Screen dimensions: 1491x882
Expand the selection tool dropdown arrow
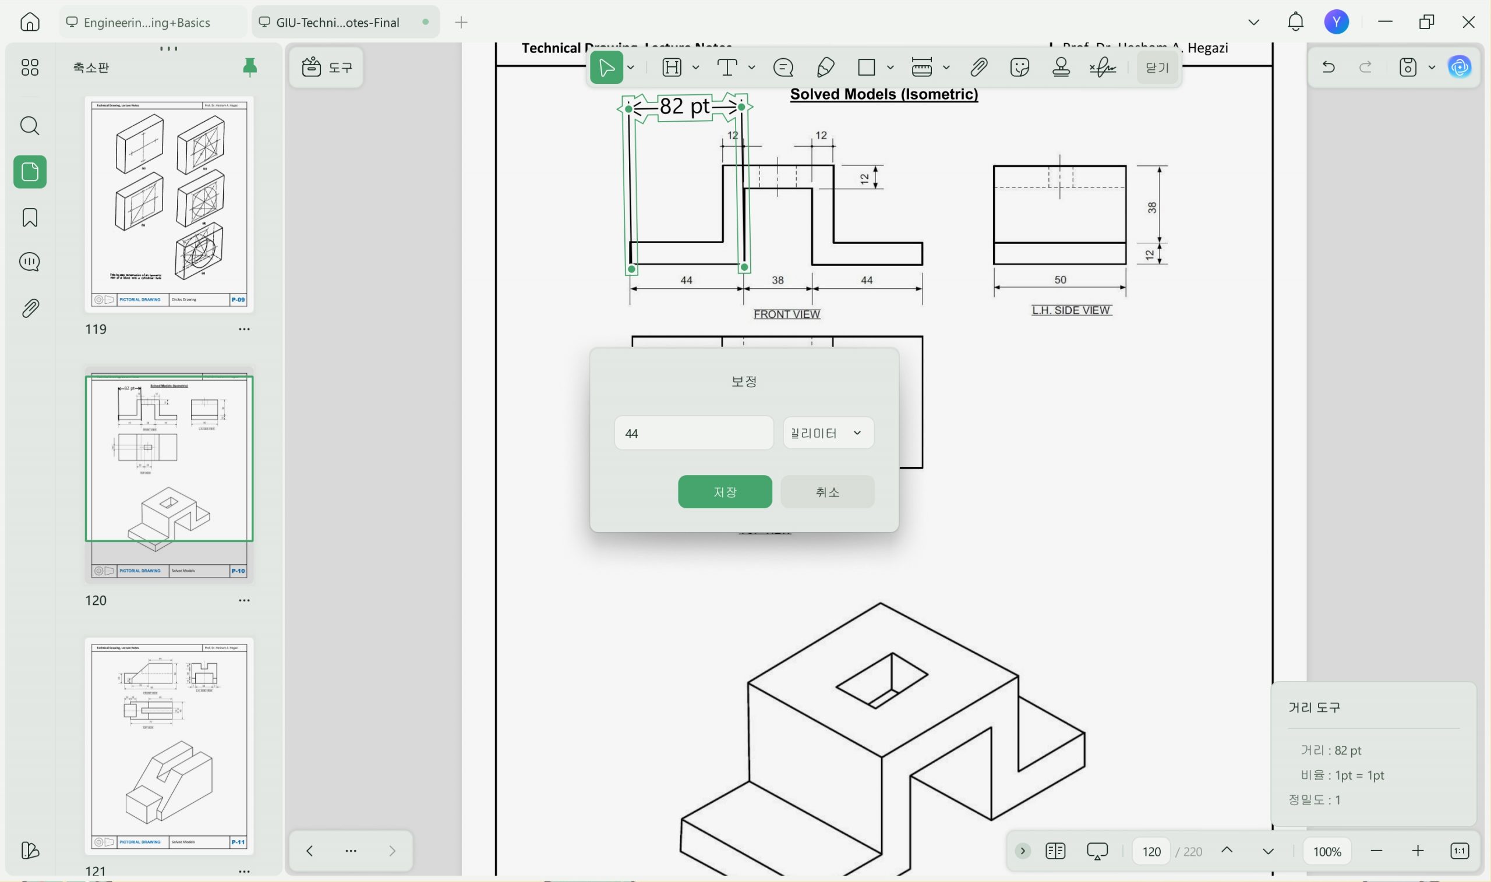631,67
